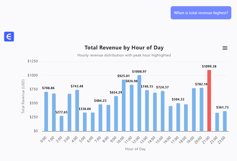The height and width of the screenshot is (161, 237).
Task: Click the 4:00 revenue bar
Action: (x=77, y=111)
